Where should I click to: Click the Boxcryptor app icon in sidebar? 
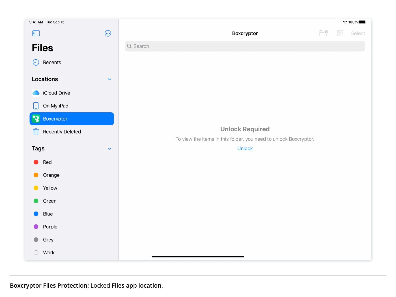point(36,119)
